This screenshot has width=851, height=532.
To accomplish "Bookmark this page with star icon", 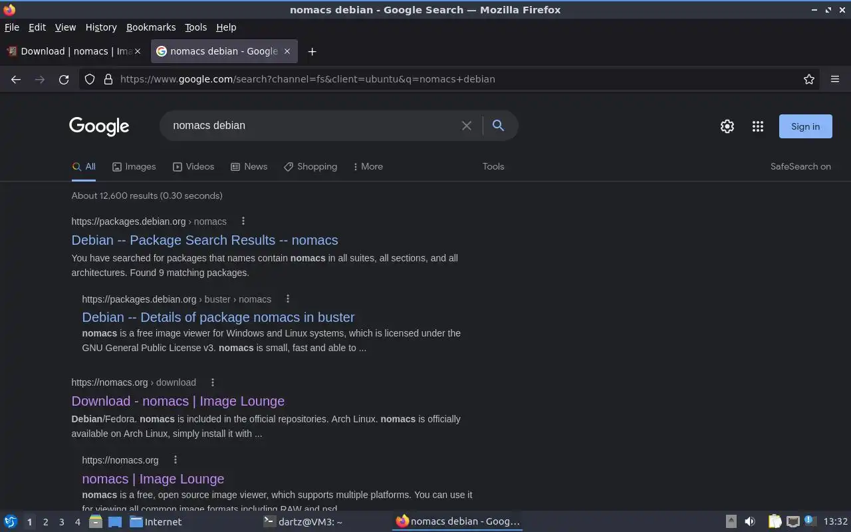I will [809, 79].
